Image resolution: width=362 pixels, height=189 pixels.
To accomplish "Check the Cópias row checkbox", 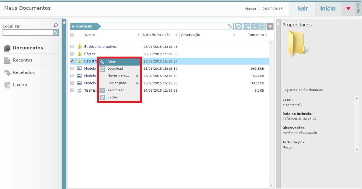I will click(x=72, y=54).
